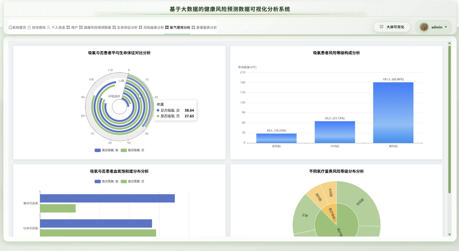Click the 高风险 bar in risk chart

393,113
